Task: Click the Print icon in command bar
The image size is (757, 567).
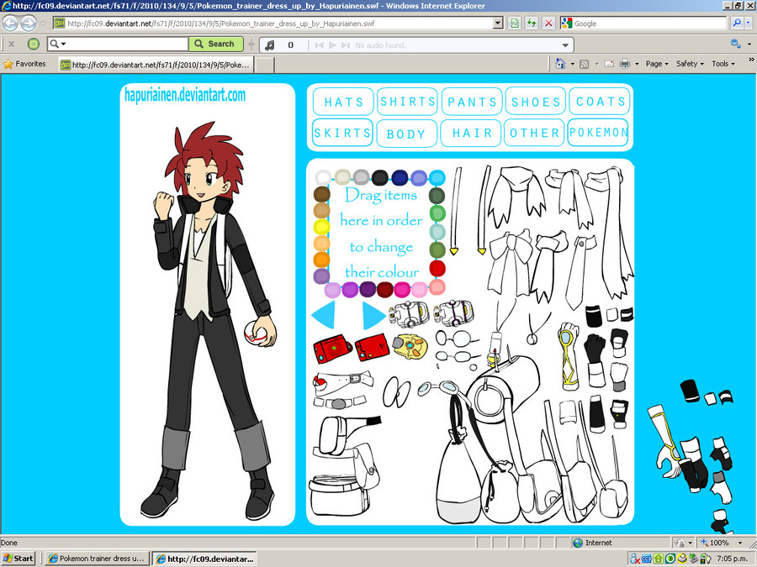Action: 625,64
